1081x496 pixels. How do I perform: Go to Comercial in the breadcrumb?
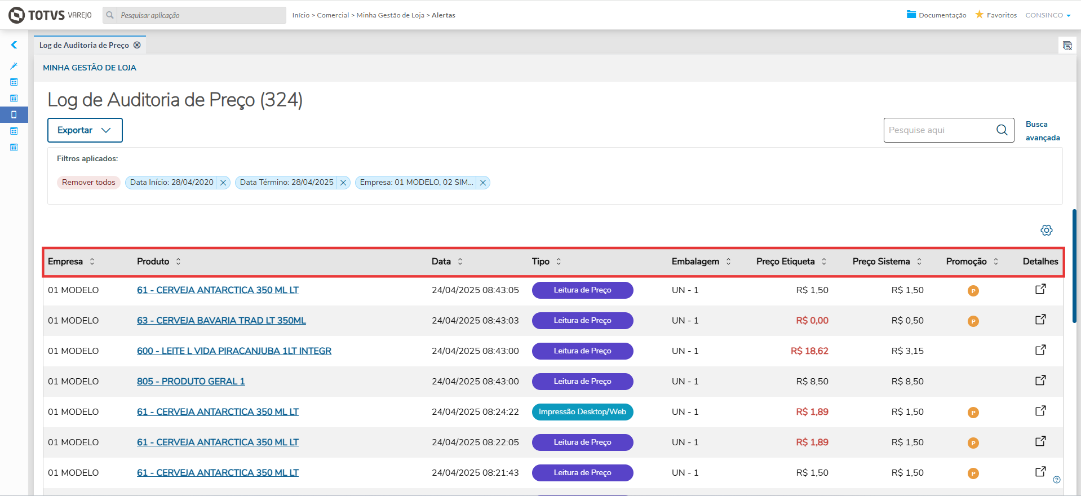pos(333,15)
